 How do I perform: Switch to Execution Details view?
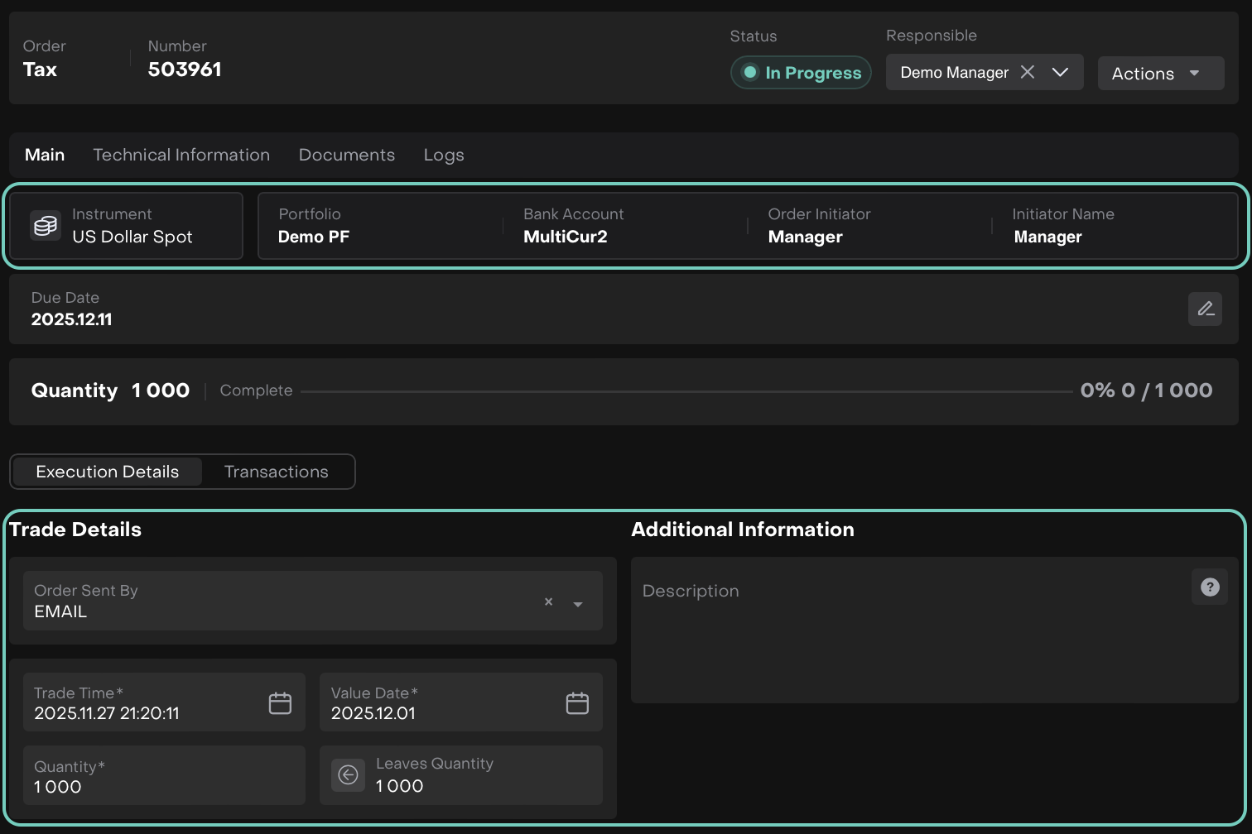108,472
